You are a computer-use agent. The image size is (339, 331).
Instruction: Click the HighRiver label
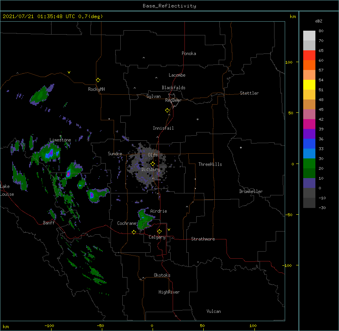tap(169, 292)
